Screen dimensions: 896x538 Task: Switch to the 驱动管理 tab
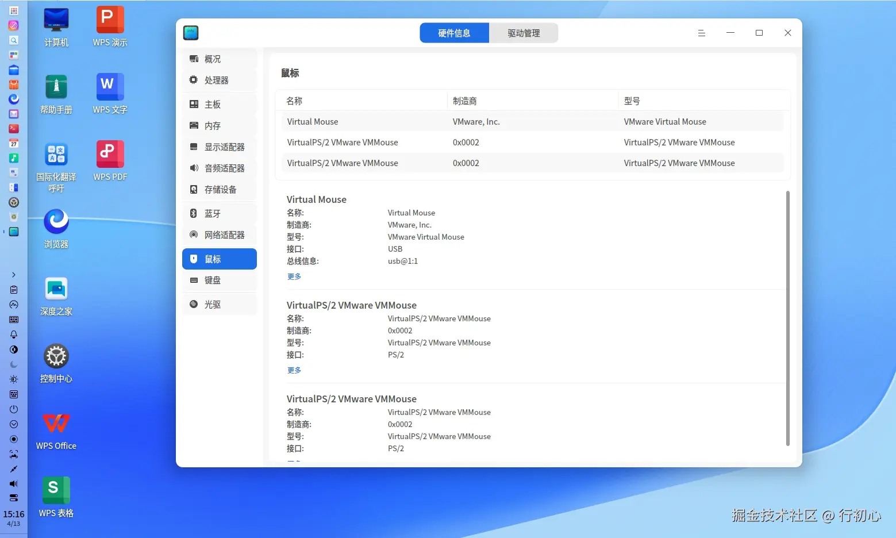(524, 33)
